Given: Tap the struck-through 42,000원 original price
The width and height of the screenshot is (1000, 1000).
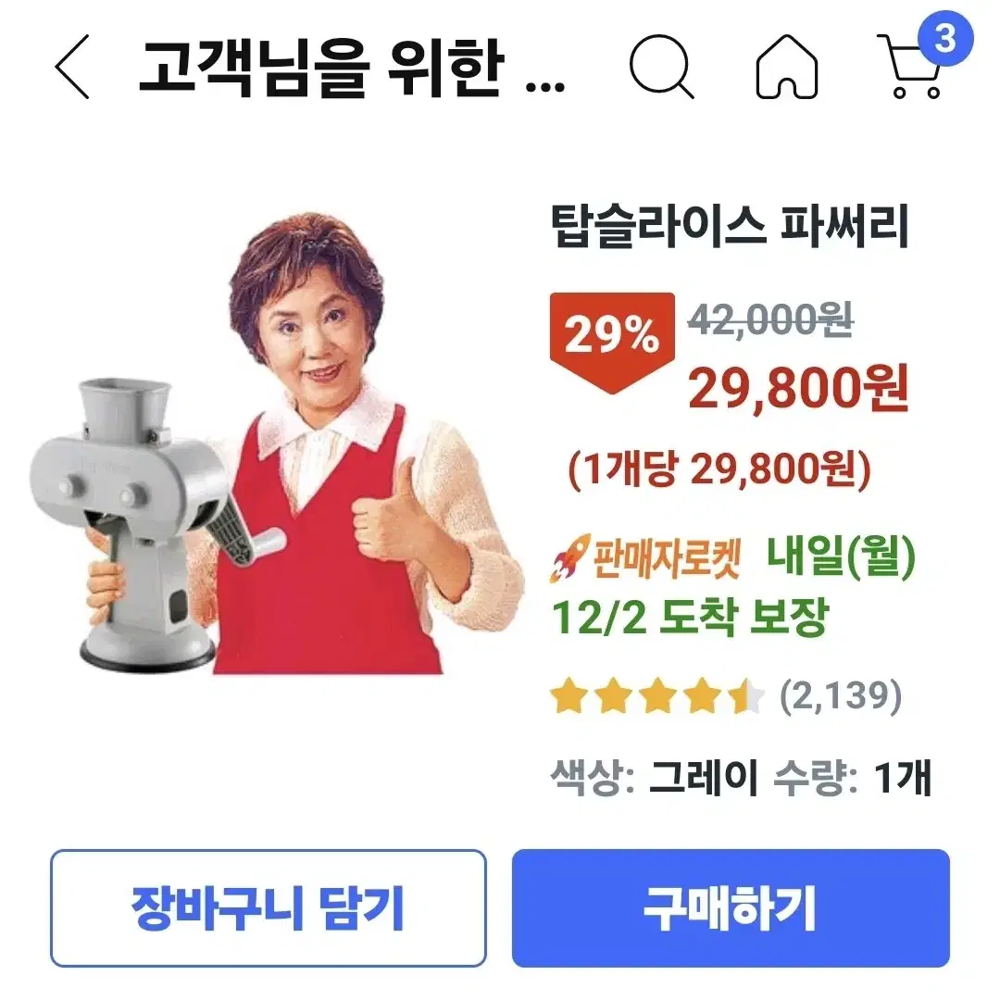Looking at the screenshot, I should point(770,320).
